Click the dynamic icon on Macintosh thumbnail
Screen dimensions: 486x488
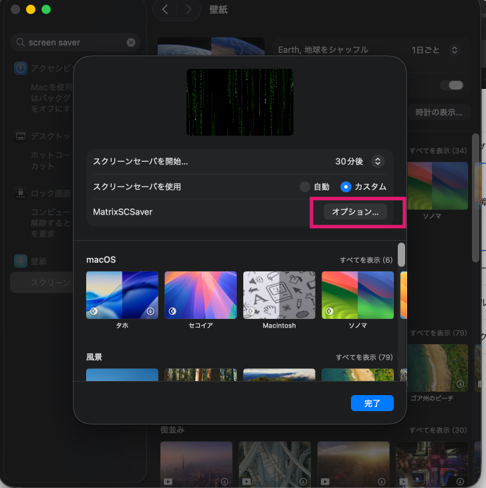point(251,311)
